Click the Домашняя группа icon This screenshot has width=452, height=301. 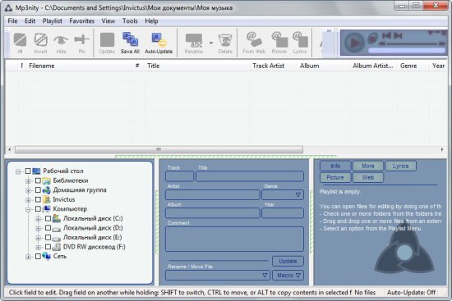46,190
